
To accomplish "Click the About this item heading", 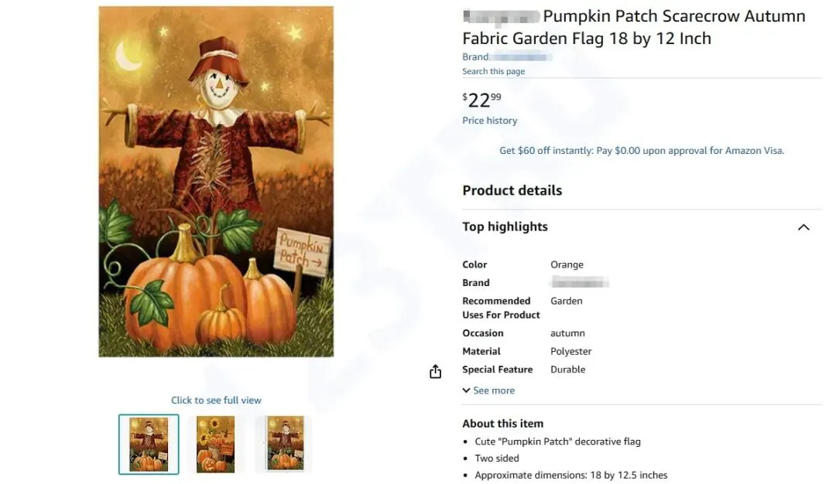I will click(x=502, y=424).
